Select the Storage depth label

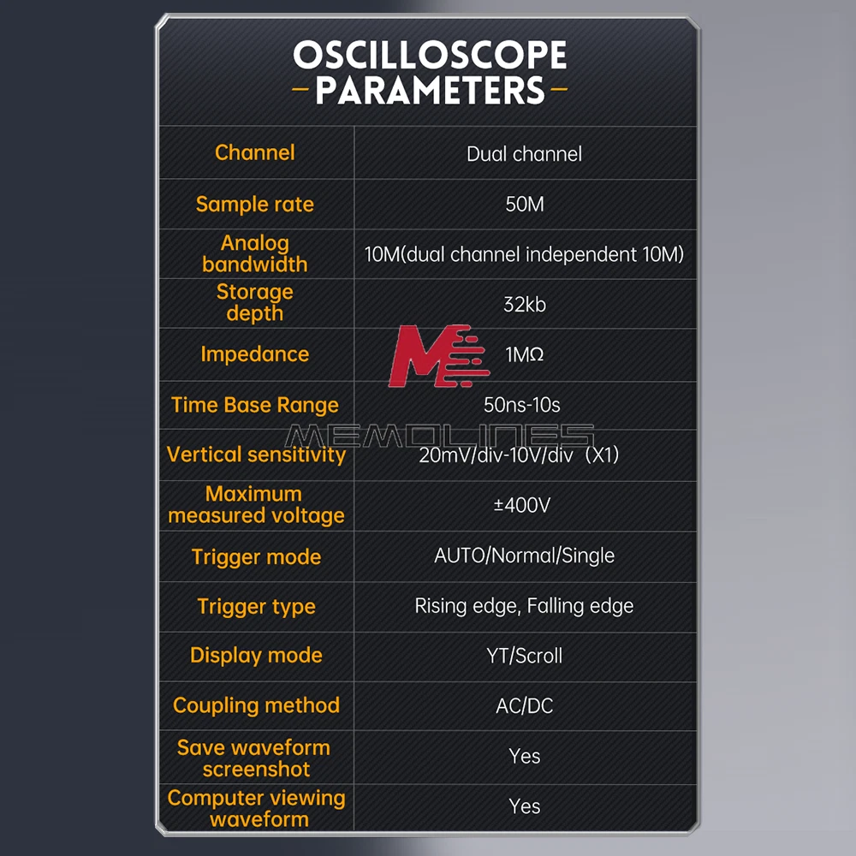point(255,302)
